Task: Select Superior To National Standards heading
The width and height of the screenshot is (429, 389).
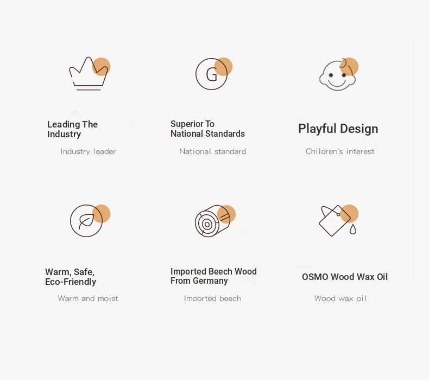Action: [x=207, y=129]
